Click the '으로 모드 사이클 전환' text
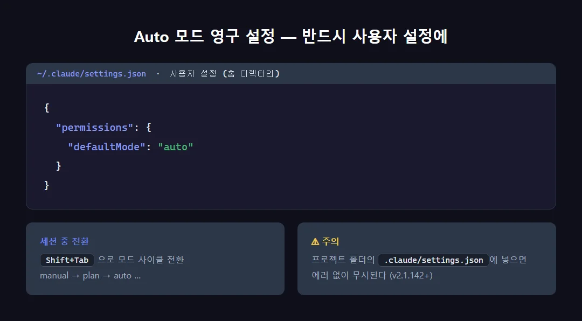This screenshot has height=321, width=582. click(141, 260)
